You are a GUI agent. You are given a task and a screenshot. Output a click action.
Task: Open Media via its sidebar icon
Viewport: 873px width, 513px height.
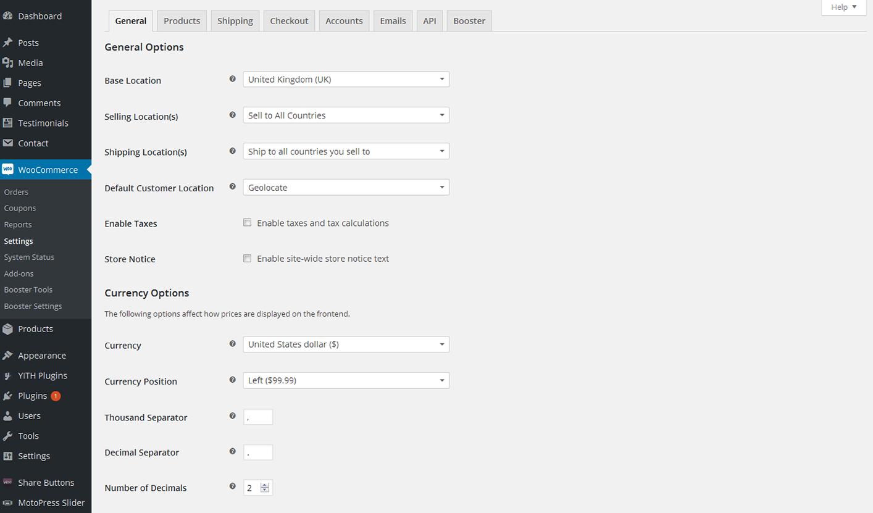[x=8, y=63]
